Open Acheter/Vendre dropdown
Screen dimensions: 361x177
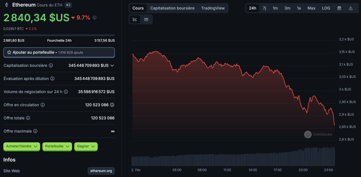coord(22,146)
